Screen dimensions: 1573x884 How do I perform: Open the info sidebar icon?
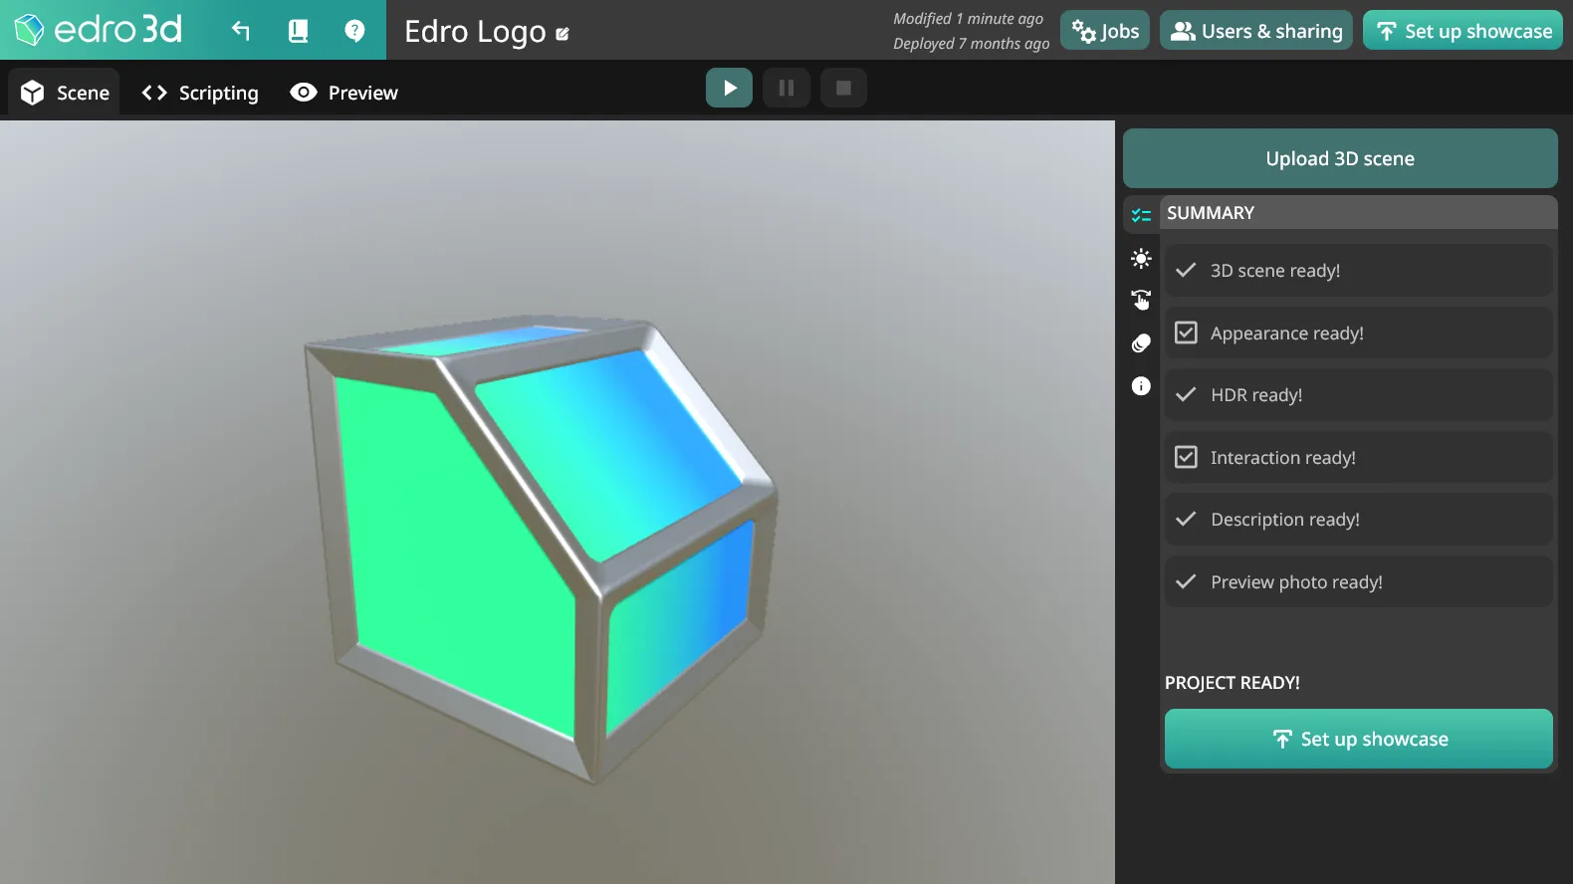1141,386
